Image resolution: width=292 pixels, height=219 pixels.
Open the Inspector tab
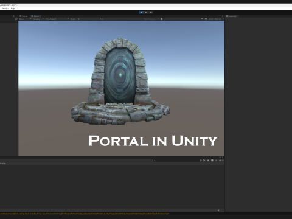pos(232,16)
